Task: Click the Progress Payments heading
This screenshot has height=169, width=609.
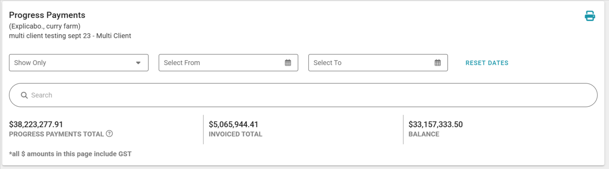Action: point(47,15)
